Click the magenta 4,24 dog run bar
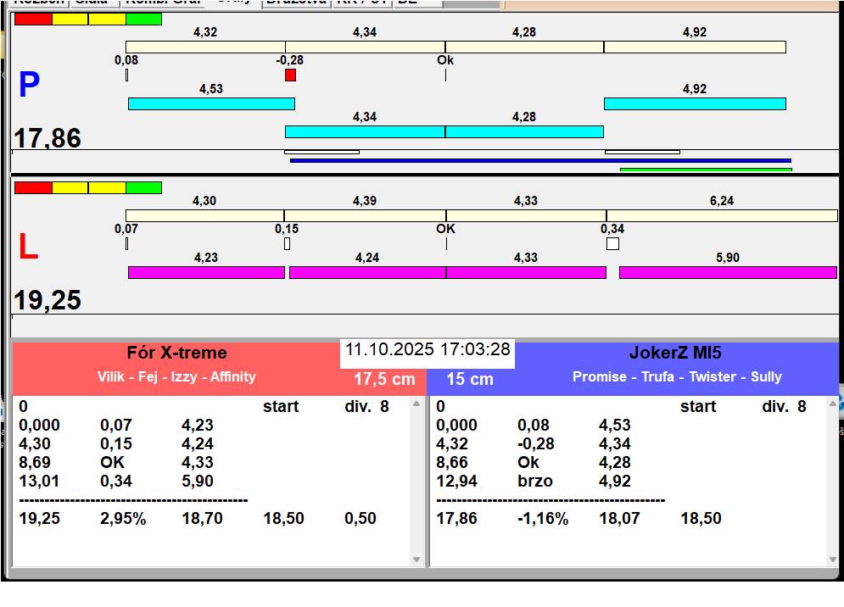Viewport: 844px width, 607px height. point(367,272)
